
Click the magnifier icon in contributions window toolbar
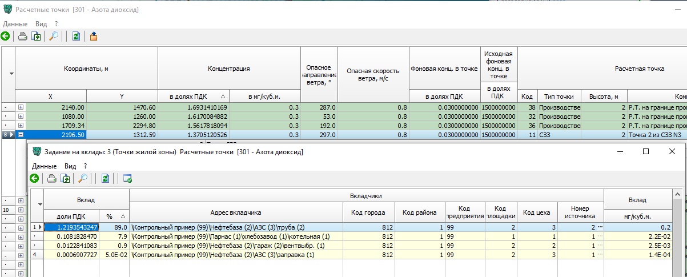click(83, 179)
